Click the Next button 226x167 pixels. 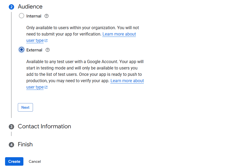(x=25, y=107)
